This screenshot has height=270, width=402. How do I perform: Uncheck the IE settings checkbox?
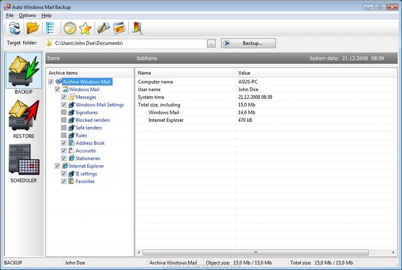click(64, 173)
